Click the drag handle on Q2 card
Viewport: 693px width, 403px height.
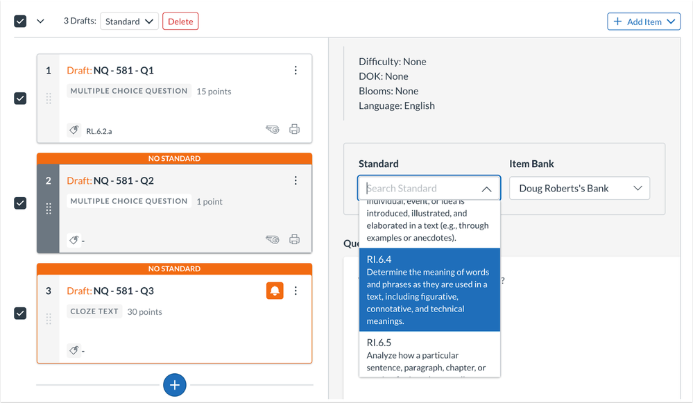(49, 208)
